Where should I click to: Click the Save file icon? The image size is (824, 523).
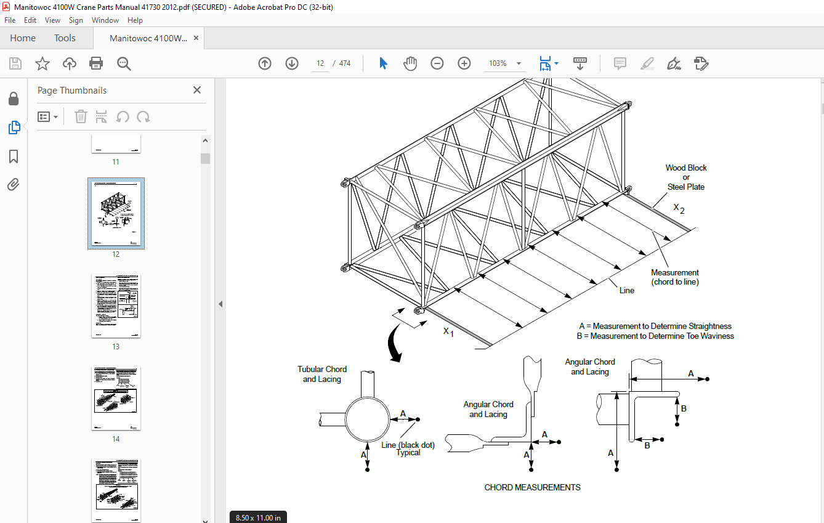[x=15, y=63]
